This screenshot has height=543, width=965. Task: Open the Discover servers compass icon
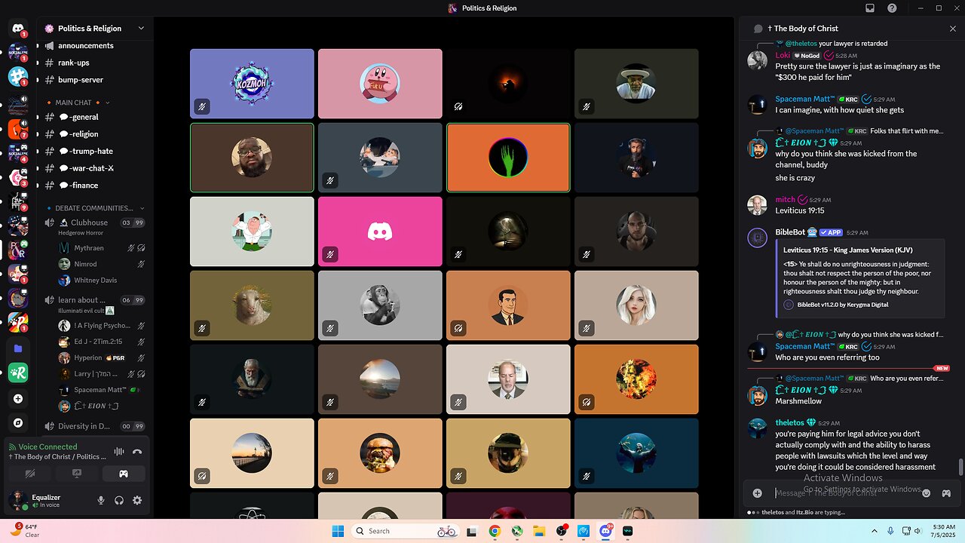[x=18, y=422]
